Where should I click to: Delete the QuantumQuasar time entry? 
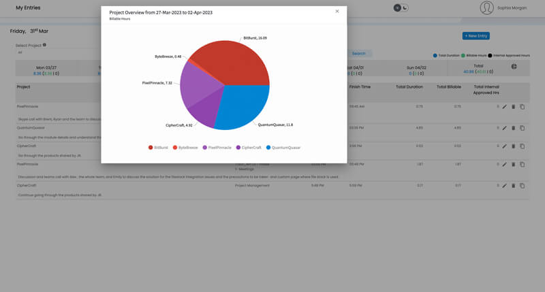[513, 127]
